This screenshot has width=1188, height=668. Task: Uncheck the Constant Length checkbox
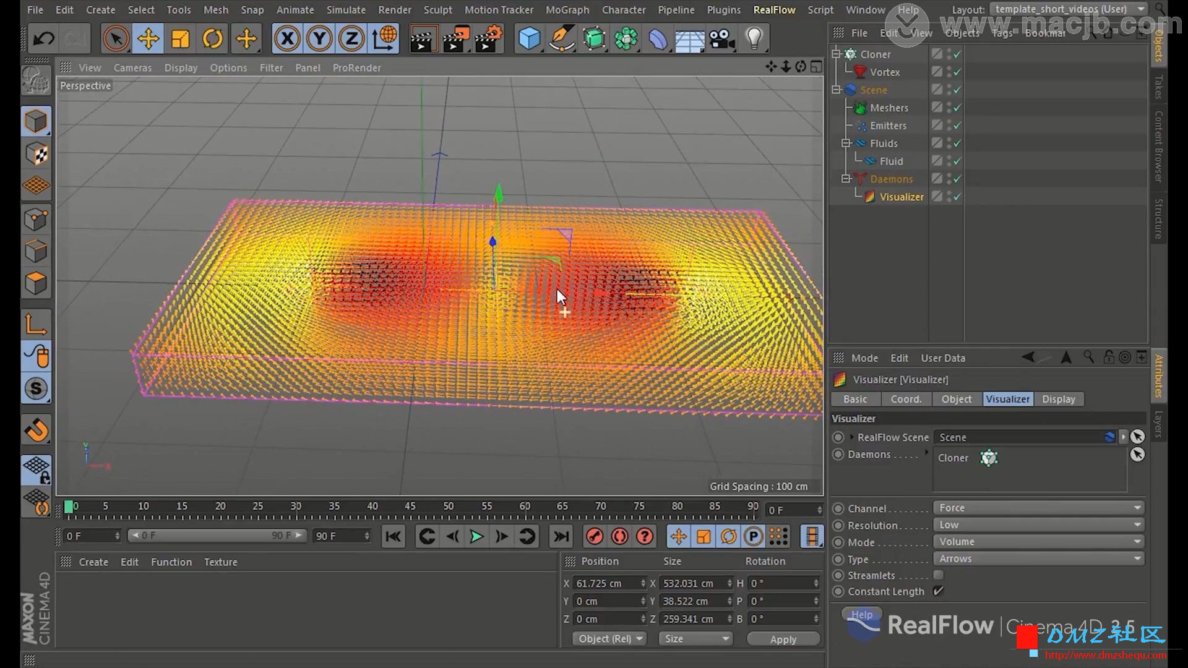point(938,591)
